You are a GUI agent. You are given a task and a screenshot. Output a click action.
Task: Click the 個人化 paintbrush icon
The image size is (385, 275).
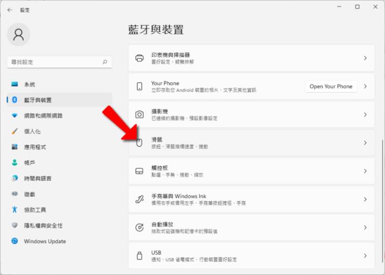click(x=14, y=131)
